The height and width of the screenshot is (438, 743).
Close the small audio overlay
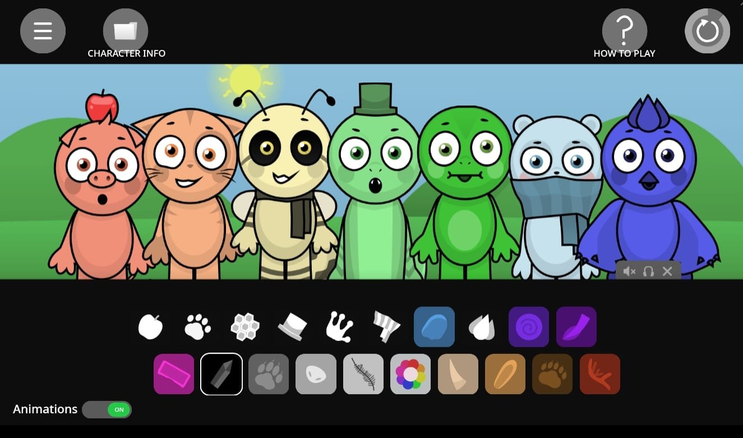pyautogui.click(x=667, y=271)
